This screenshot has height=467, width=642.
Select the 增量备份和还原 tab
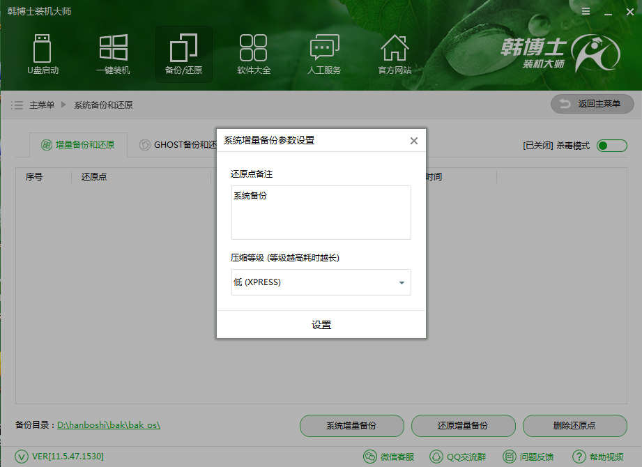click(77, 145)
